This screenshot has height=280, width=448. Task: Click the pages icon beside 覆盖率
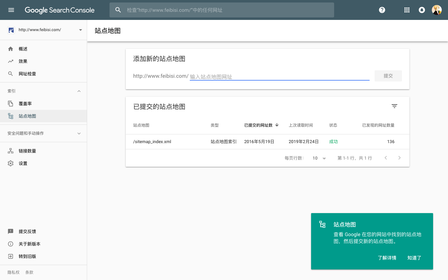click(11, 104)
